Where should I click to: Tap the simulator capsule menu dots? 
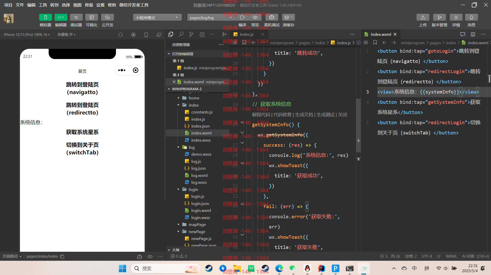[x=122, y=70]
